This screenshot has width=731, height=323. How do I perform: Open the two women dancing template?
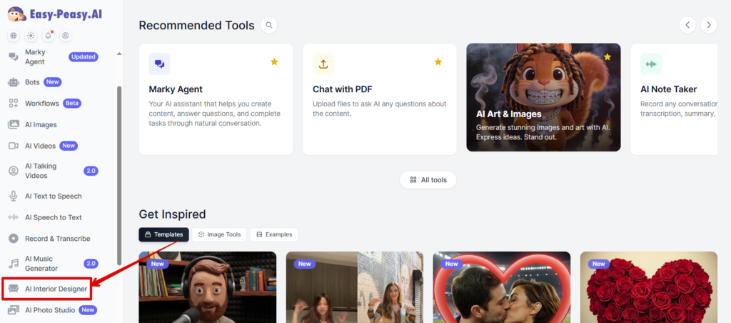pyautogui.click(x=355, y=287)
